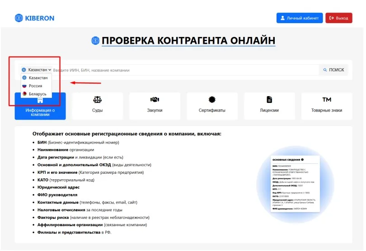Click the document icon on Лицензии

(x=269, y=100)
